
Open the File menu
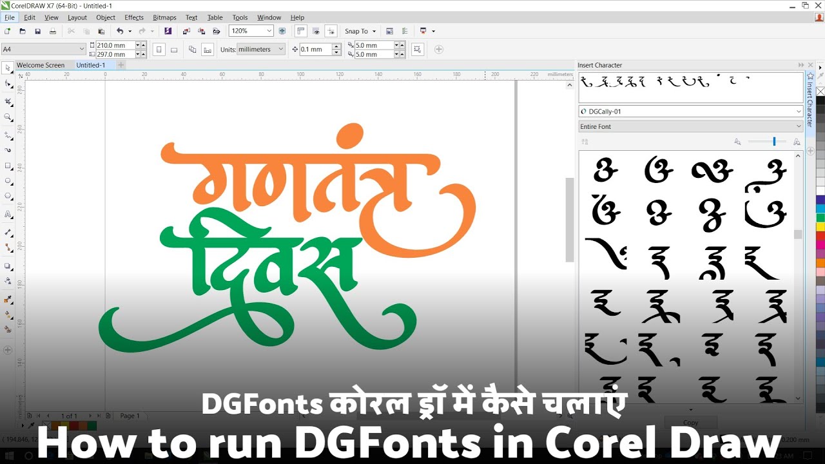(9, 17)
